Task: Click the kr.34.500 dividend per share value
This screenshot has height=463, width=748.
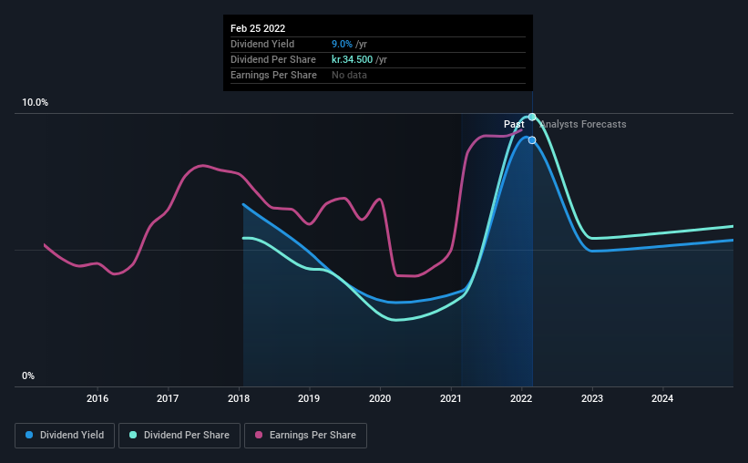Action: pos(352,59)
